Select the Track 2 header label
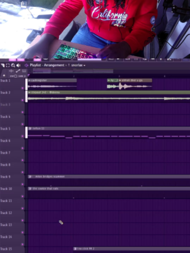The height and width of the screenshot is (253, 190). 5,93
